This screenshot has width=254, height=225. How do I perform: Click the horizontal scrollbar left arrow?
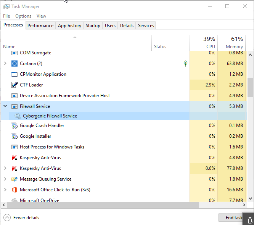pos(4,205)
